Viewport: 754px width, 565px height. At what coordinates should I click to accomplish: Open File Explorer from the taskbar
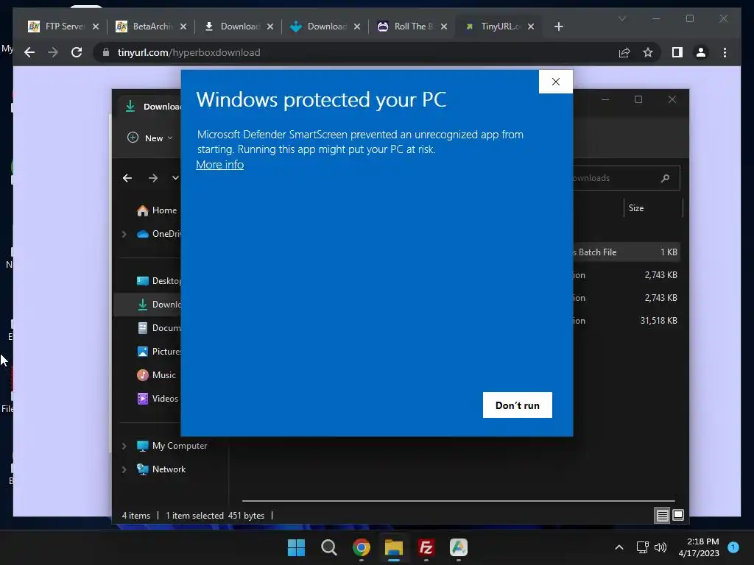pyautogui.click(x=393, y=547)
